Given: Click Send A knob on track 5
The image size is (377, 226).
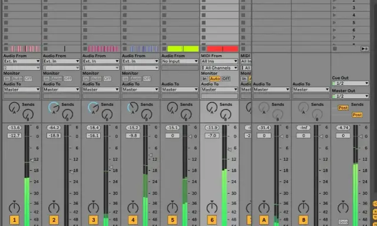Looking at the screenshot, I should click(x=173, y=107).
